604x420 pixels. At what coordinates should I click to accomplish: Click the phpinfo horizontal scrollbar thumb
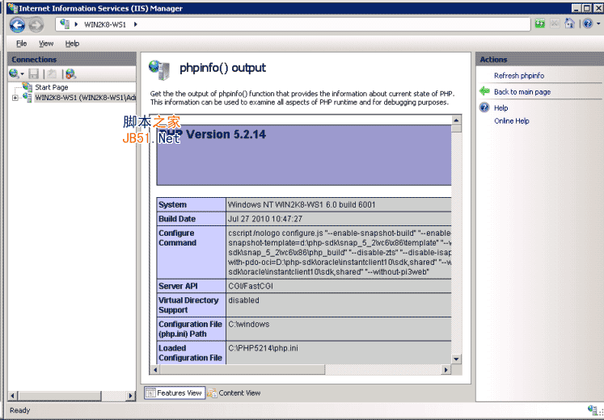coord(242,370)
